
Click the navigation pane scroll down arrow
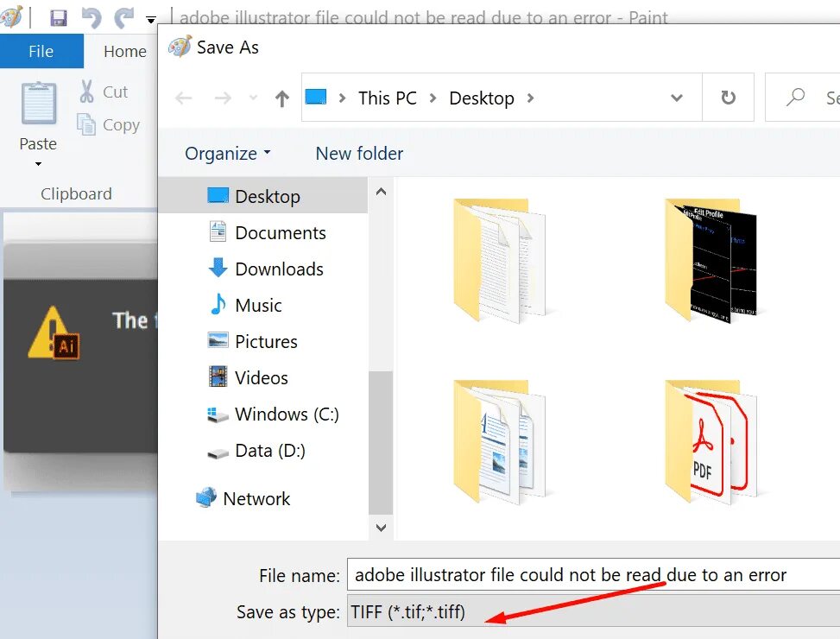point(381,528)
